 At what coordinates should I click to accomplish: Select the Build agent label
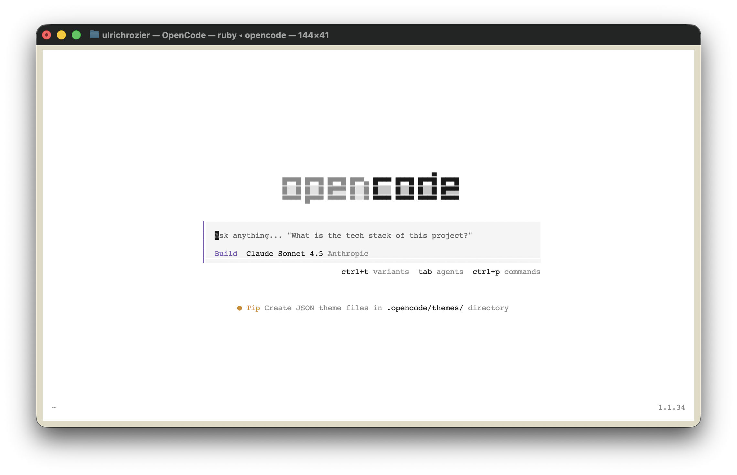[226, 254]
